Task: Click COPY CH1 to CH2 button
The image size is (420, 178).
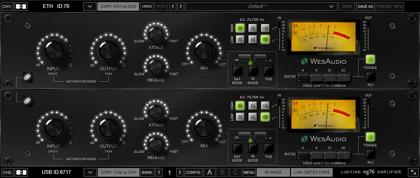Action: pos(118,6)
